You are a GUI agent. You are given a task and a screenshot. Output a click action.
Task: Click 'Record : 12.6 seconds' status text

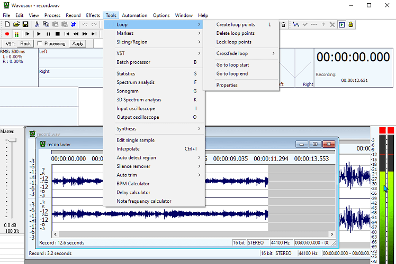pos(62,243)
